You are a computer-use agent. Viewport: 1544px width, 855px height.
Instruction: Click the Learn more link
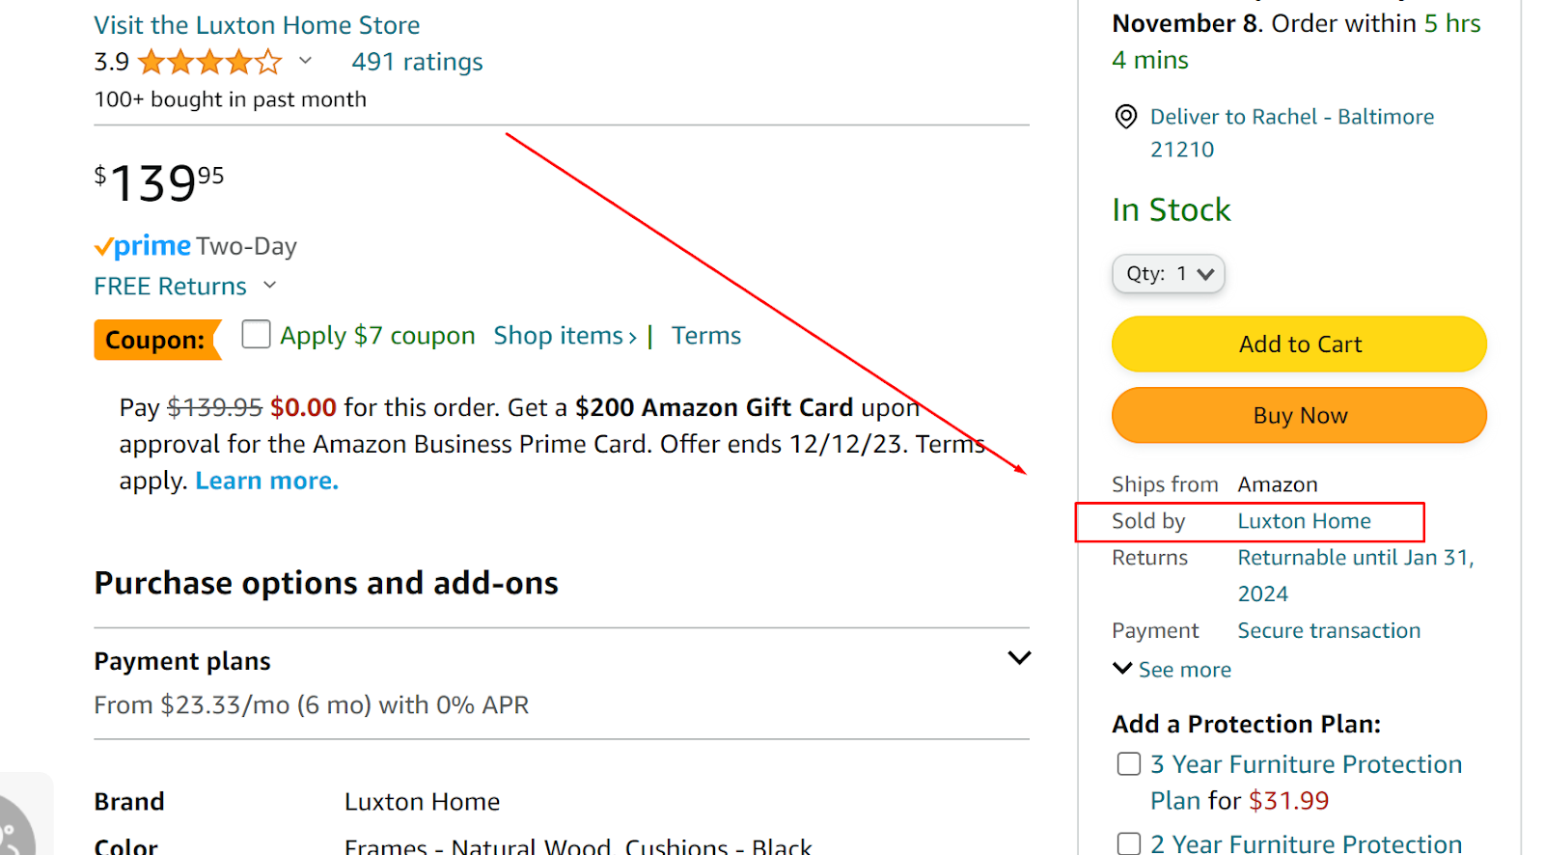(x=266, y=481)
